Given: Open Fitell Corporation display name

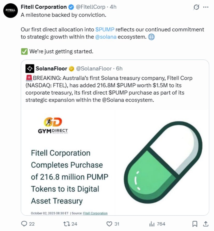Looking at the screenshot, I should 44,7.
